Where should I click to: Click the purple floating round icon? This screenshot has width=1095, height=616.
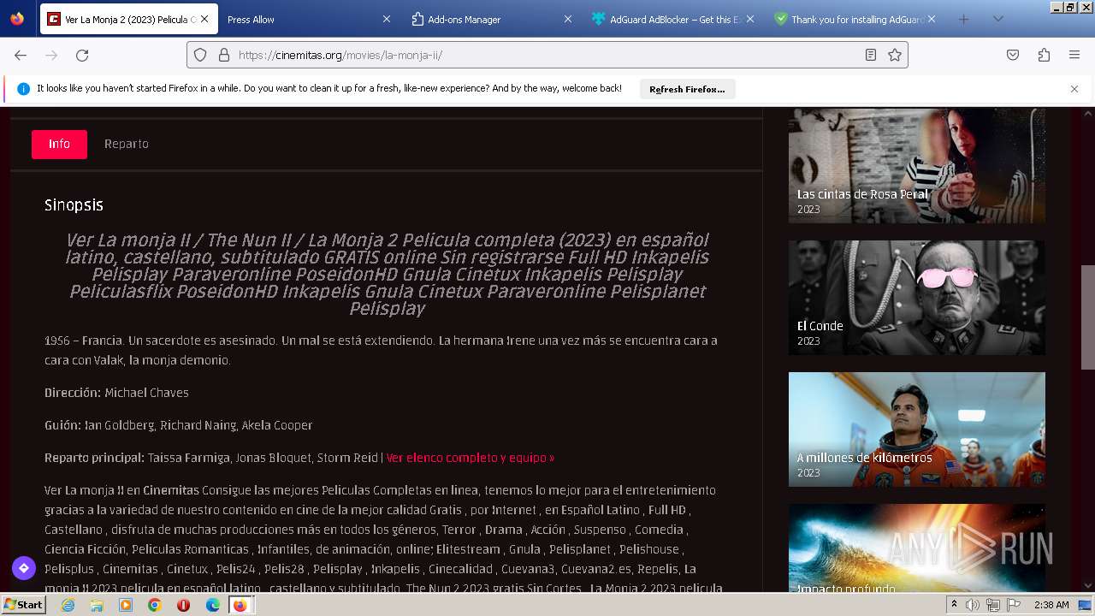[23, 567]
